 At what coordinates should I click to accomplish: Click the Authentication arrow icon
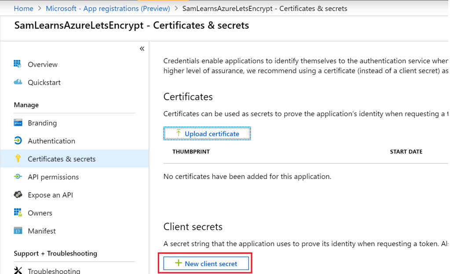point(18,141)
